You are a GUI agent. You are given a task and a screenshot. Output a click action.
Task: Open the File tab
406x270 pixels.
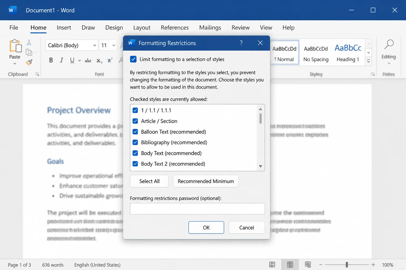pyautogui.click(x=14, y=27)
